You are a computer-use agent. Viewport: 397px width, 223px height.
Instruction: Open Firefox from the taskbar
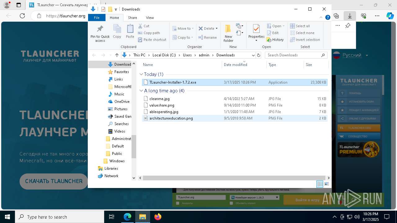point(158,217)
